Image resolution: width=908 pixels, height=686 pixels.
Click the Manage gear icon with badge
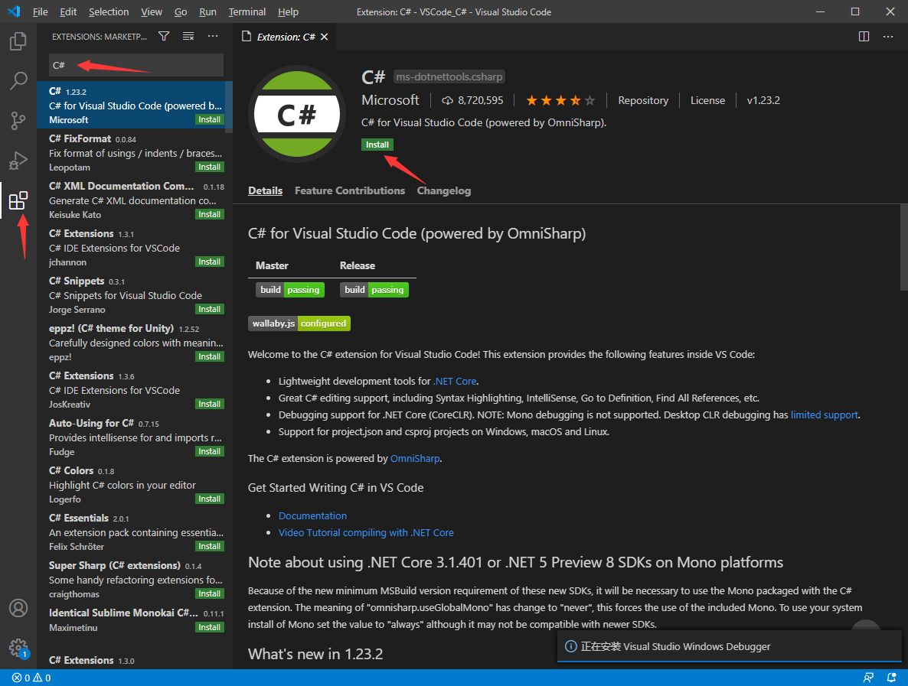pyautogui.click(x=18, y=648)
